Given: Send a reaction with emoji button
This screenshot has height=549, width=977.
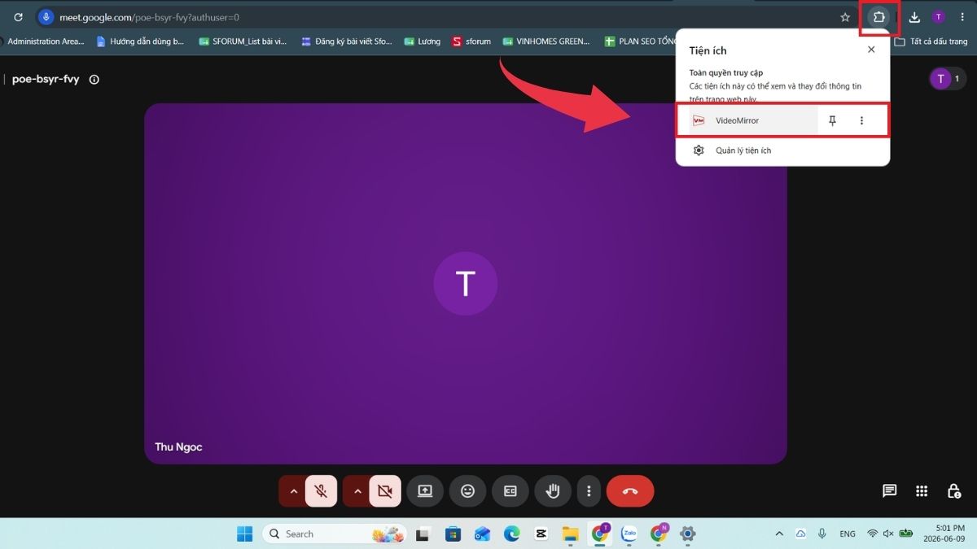Looking at the screenshot, I should (467, 491).
